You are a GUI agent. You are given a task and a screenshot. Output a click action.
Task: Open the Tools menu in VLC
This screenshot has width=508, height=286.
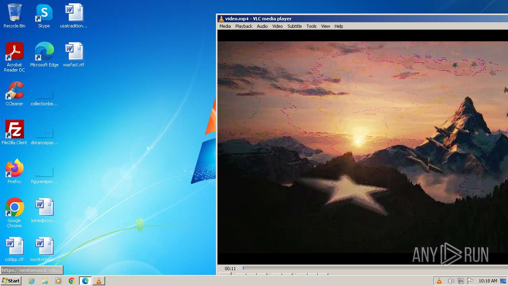click(312, 26)
